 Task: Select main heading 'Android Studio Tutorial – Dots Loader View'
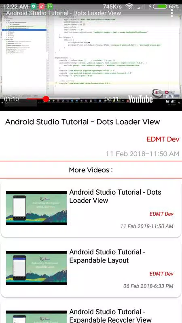[x=83, y=122]
